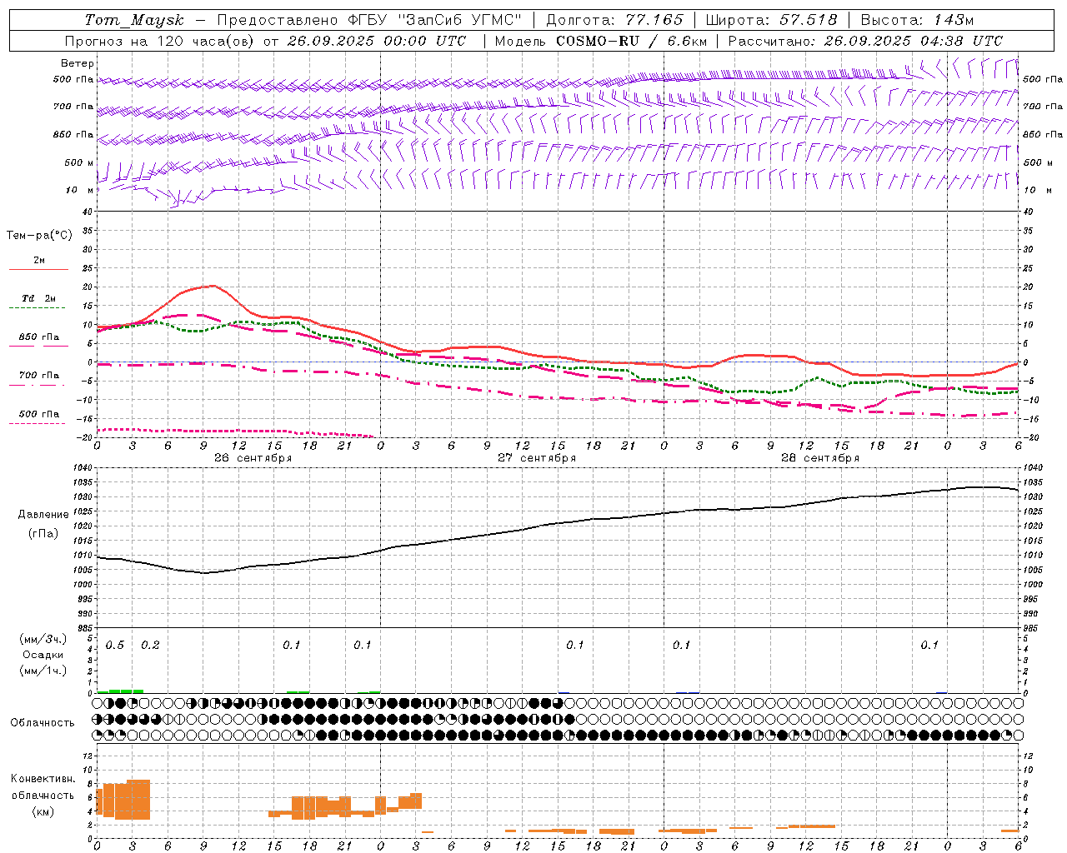Image resolution: width=1067 pixels, height=853 pixels.
Task: Click the Ветер wind section label
Action: (78, 63)
